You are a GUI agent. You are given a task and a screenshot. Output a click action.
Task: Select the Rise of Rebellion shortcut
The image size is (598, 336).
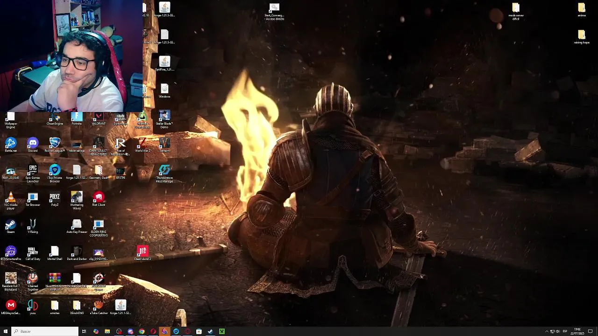(121, 147)
